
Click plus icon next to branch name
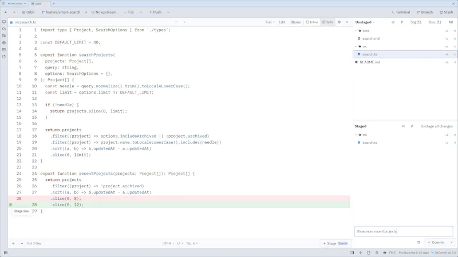point(86,12)
